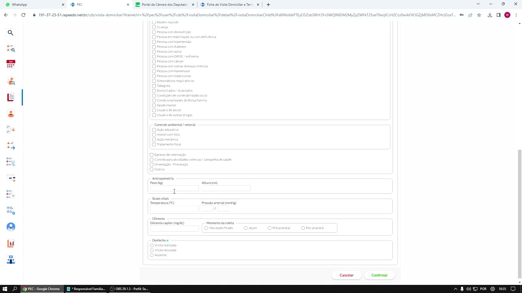This screenshot has width=522, height=293.
Task: Click the page vertical scrollbar thumb
Action: click(520, 214)
